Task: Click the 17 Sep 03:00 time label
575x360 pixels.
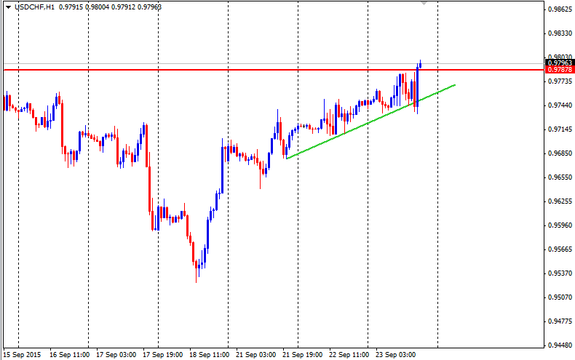Action: 116,355
